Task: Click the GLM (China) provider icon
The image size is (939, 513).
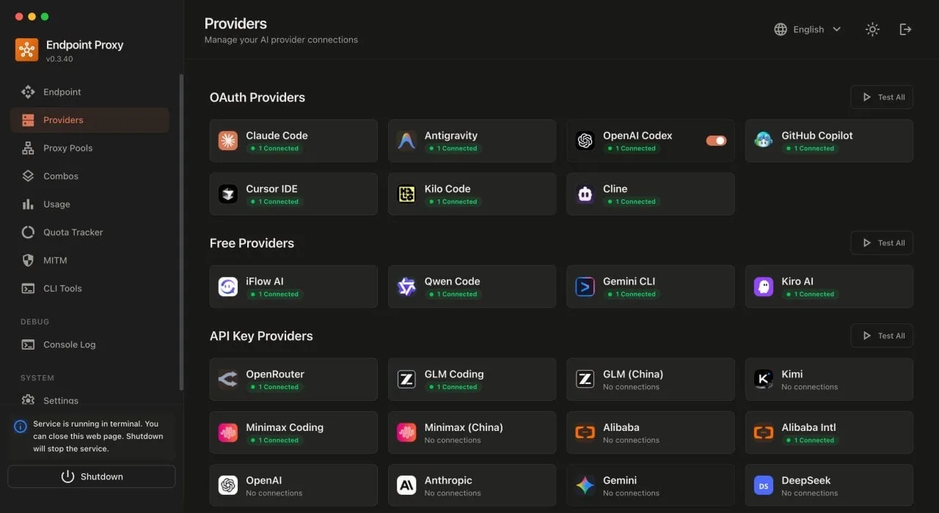Action: pos(585,380)
